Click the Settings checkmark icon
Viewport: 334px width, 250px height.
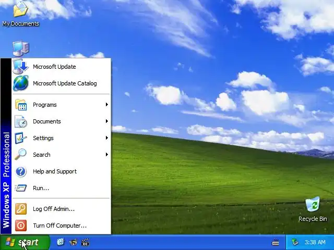pos(21,138)
